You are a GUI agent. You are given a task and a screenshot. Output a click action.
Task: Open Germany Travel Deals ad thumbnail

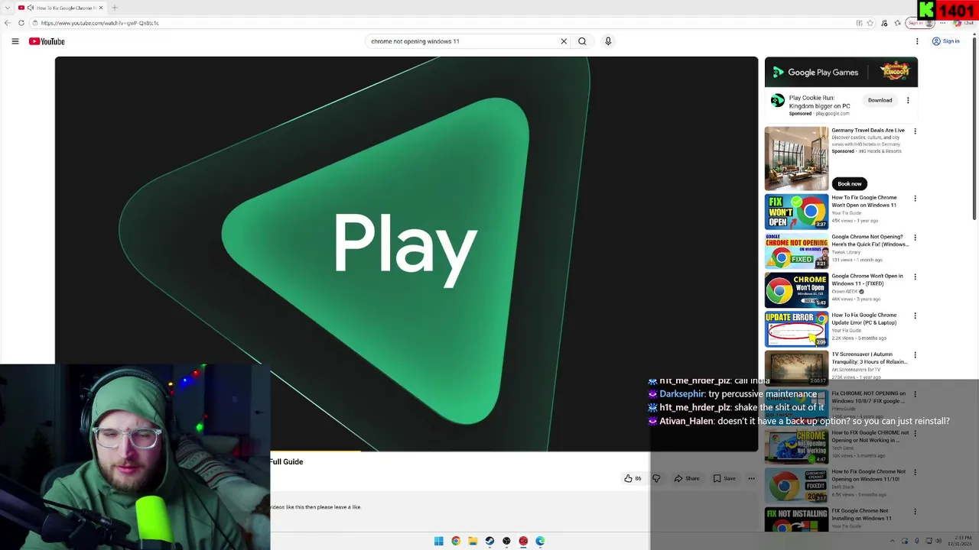click(796, 159)
